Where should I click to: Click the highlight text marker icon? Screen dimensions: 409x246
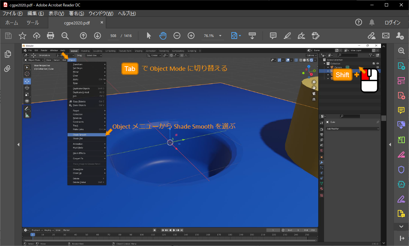click(x=288, y=36)
